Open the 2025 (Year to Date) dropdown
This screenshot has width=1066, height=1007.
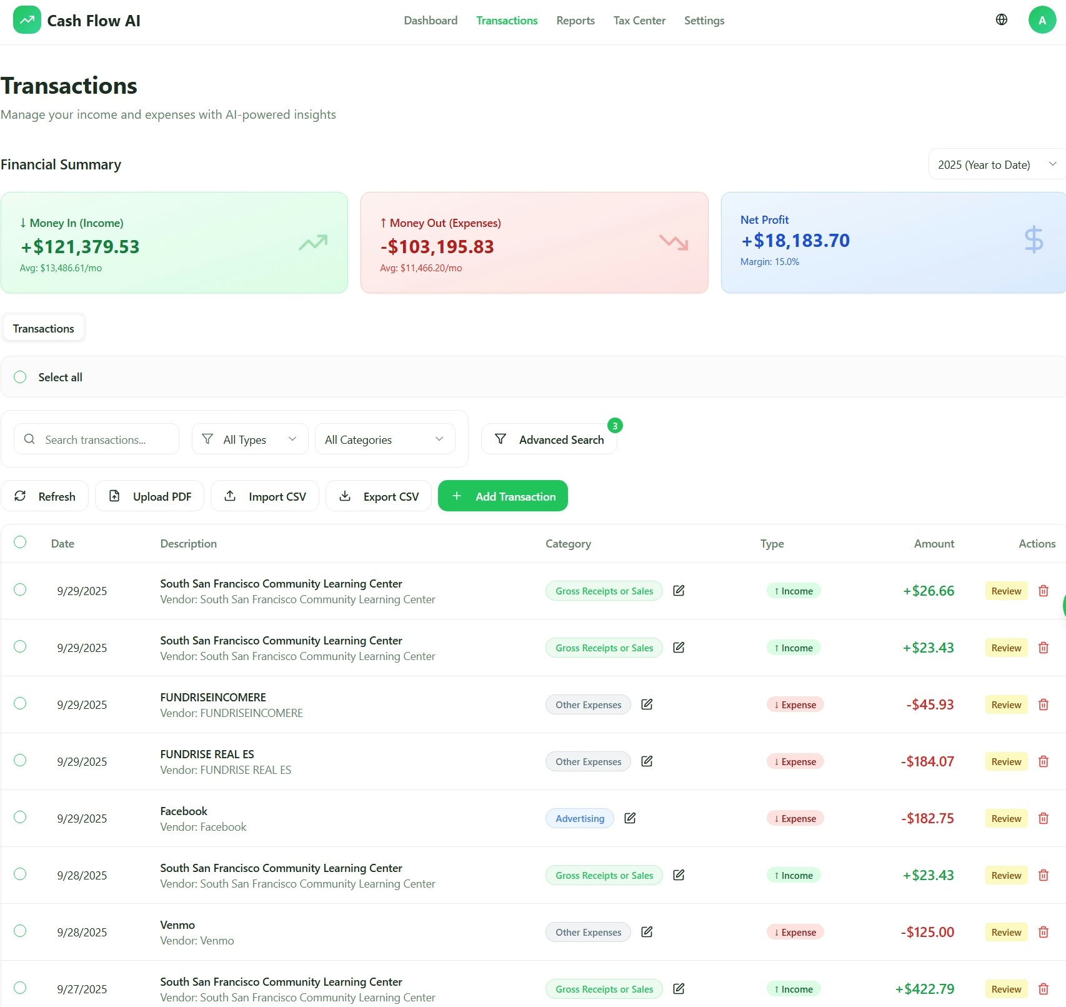click(995, 164)
